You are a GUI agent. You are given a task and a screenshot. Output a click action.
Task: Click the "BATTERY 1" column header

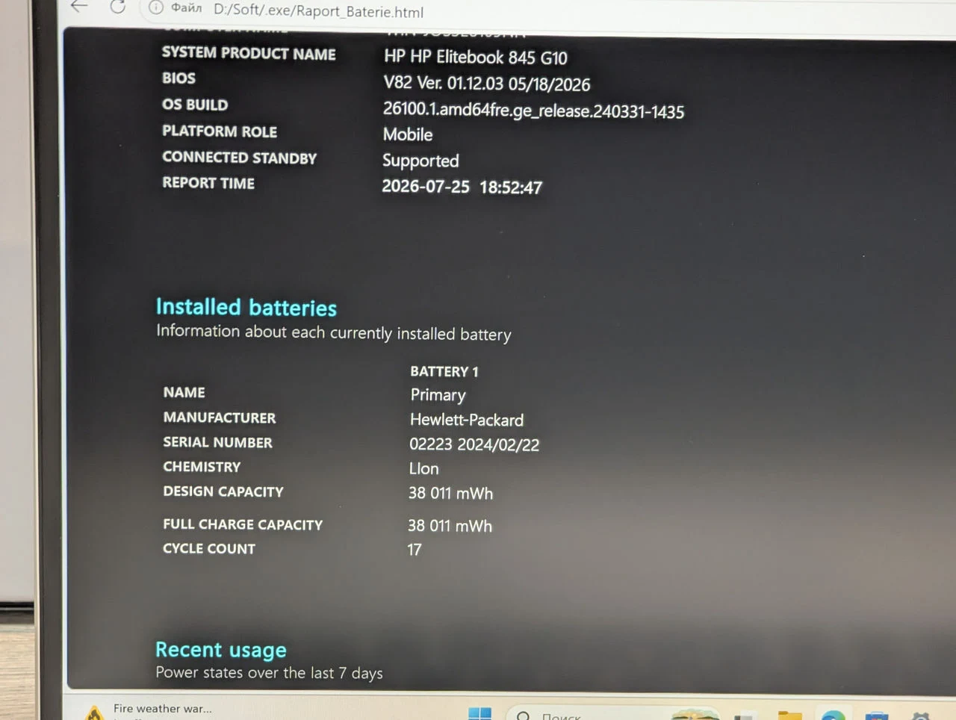tap(444, 371)
